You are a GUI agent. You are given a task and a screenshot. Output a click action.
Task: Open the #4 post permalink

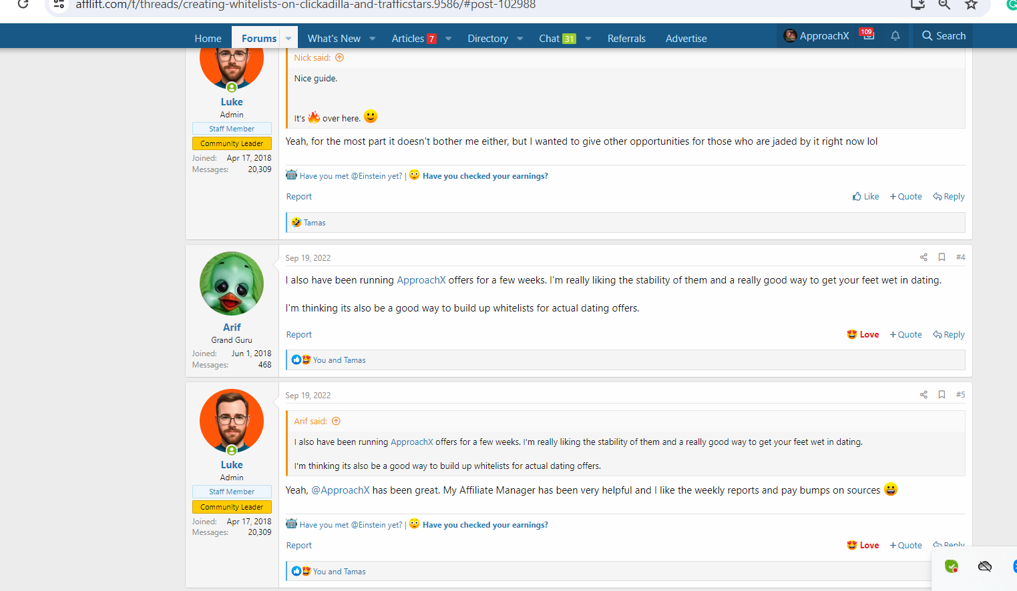[x=960, y=257]
